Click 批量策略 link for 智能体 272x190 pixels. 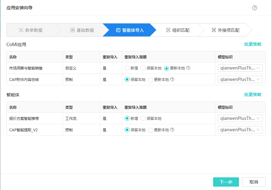pyautogui.click(x=253, y=95)
